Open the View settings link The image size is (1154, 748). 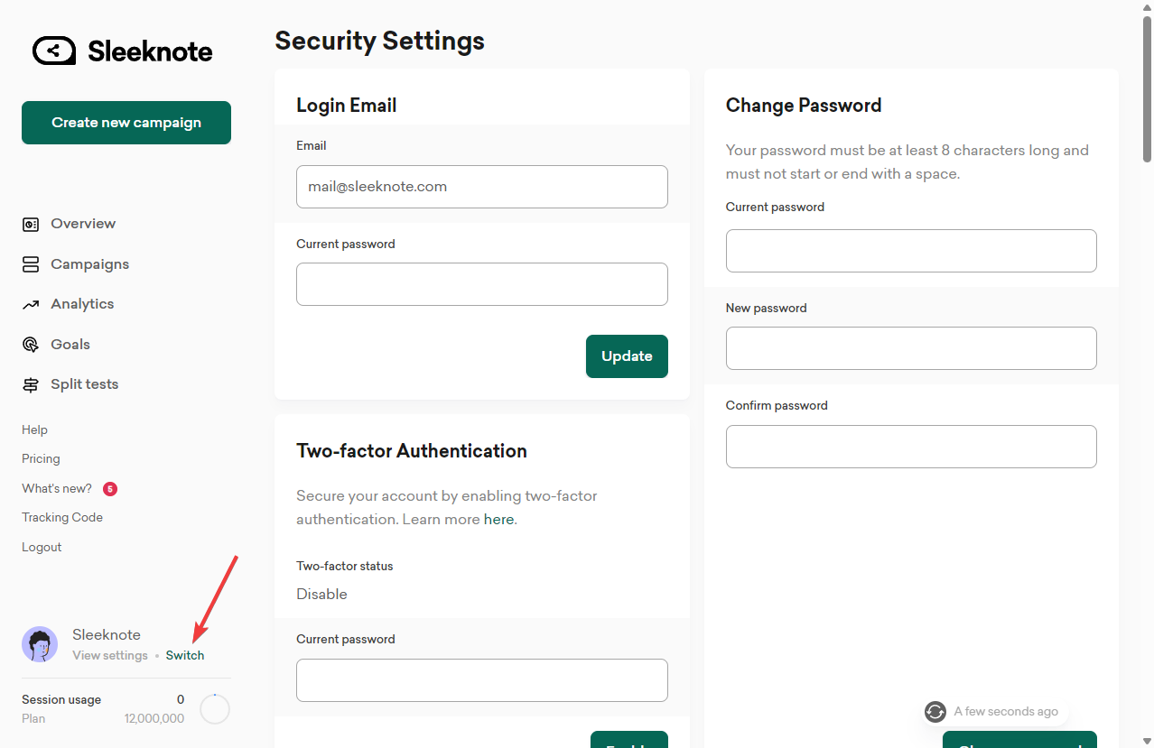click(x=110, y=656)
